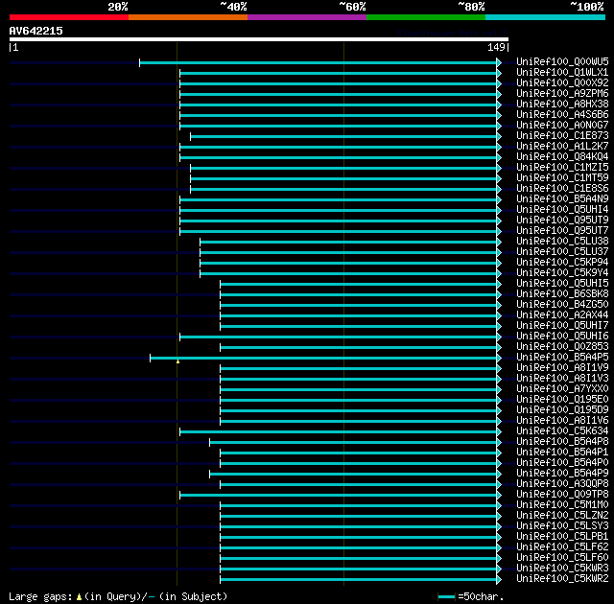Select the UniRef100_C5LF62 label
Viewport: 614px width, 604px height.
562,547
